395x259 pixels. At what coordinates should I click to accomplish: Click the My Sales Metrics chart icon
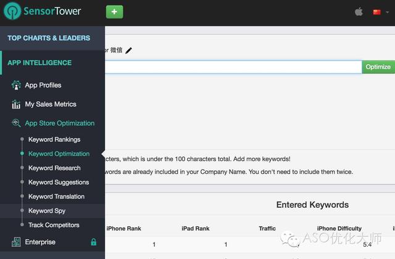tap(16, 104)
